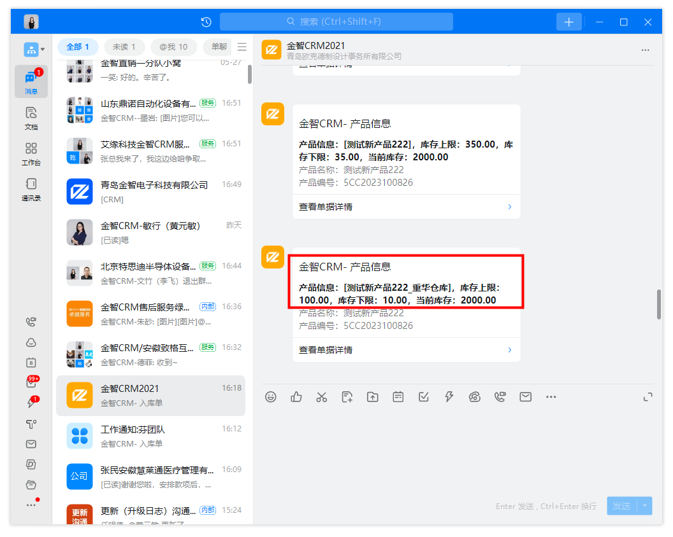Open the emoji picker

pos(270,397)
